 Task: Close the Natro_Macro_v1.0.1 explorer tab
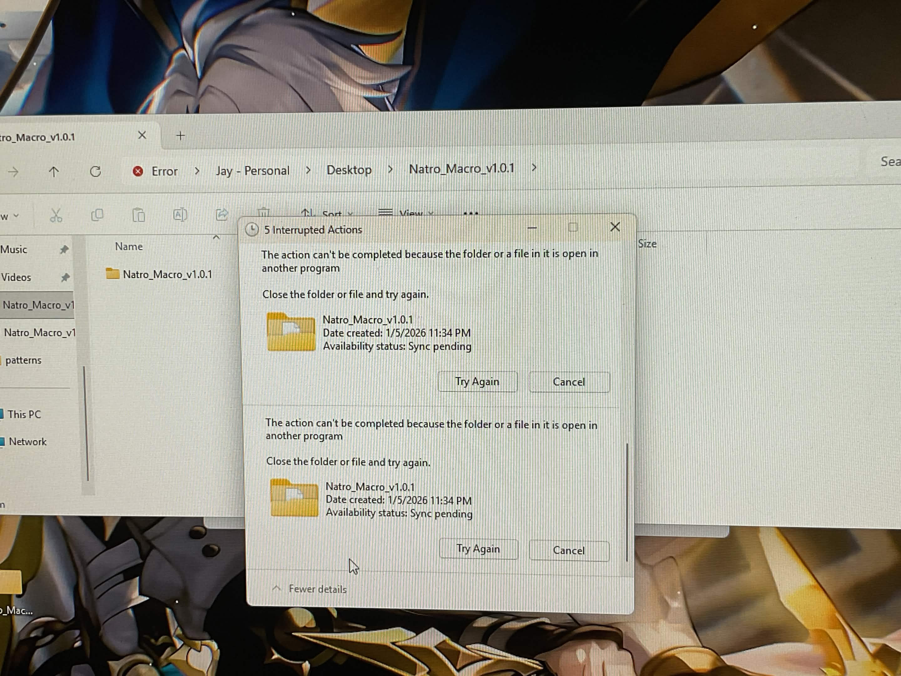(x=142, y=135)
